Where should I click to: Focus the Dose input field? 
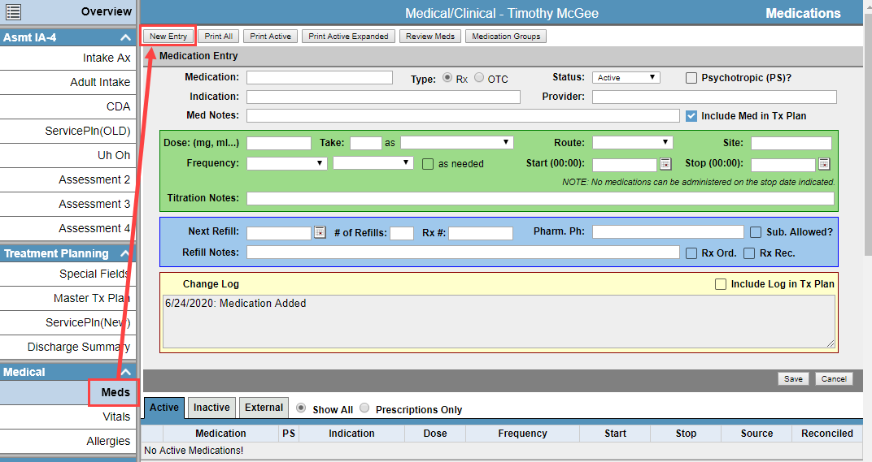pos(279,143)
